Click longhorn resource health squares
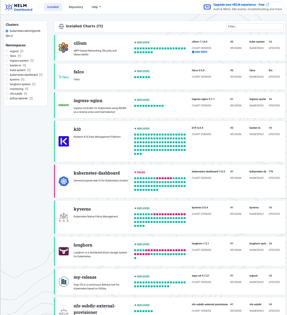This screenshot has height=315, width=287. pos(160,254)
